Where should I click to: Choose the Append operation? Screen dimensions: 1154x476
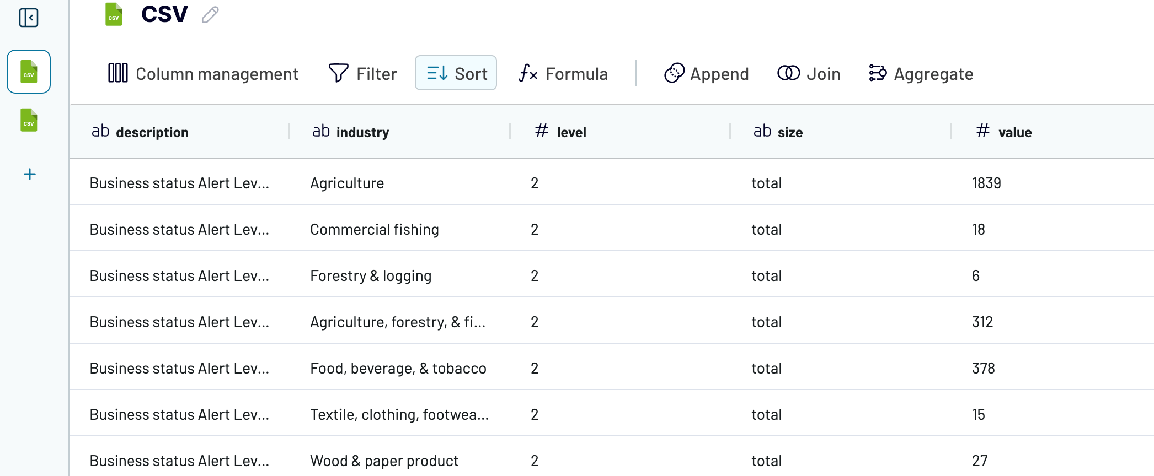707,73
